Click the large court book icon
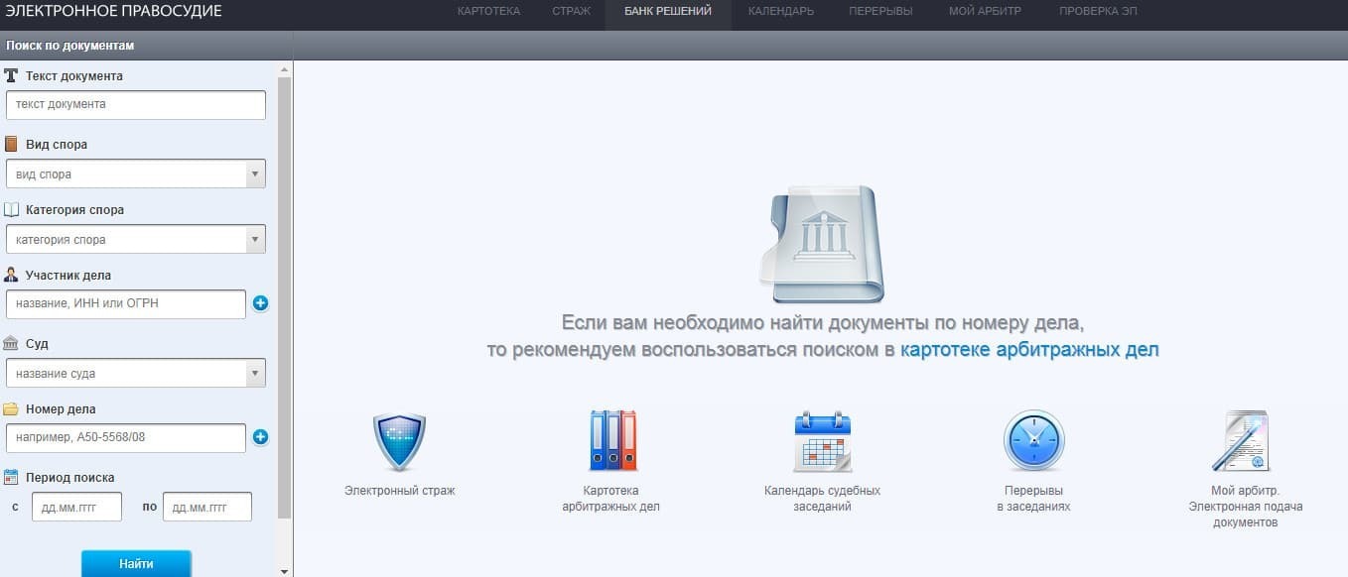This screenshot has height=577, width=1348. [821, 244]
